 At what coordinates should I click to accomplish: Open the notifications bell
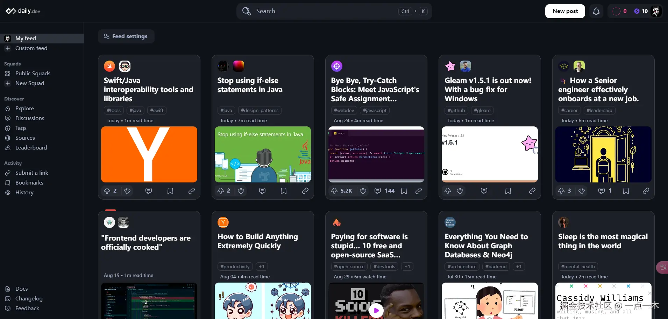pyautogui.click(x=596, y=11)
